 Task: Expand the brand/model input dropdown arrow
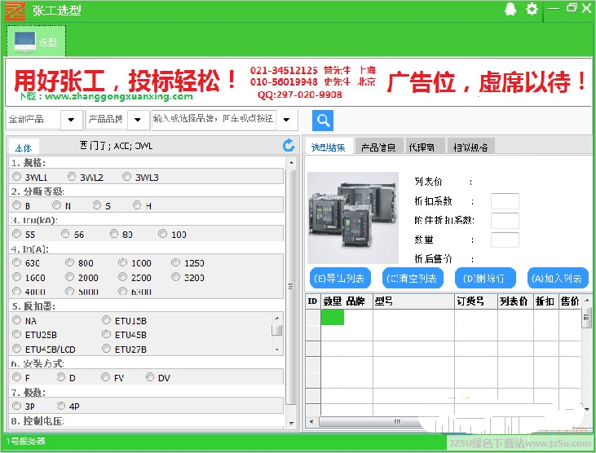pyautogui.click(x=287, y=120)
